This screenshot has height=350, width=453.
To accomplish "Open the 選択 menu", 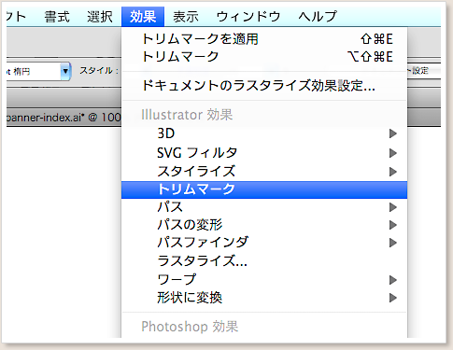I will 100,17.
